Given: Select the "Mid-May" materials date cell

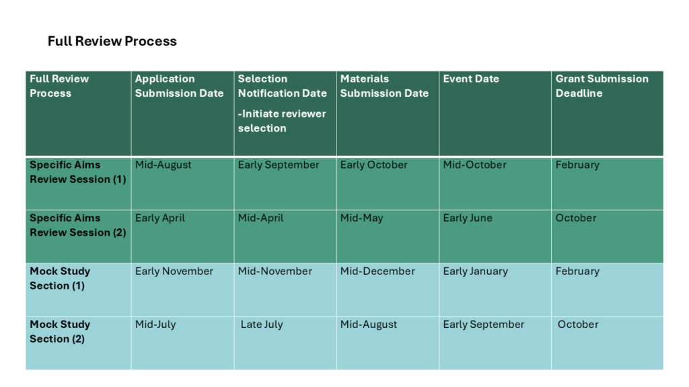Looking at the screenshot, I should [x=361, y=218].
